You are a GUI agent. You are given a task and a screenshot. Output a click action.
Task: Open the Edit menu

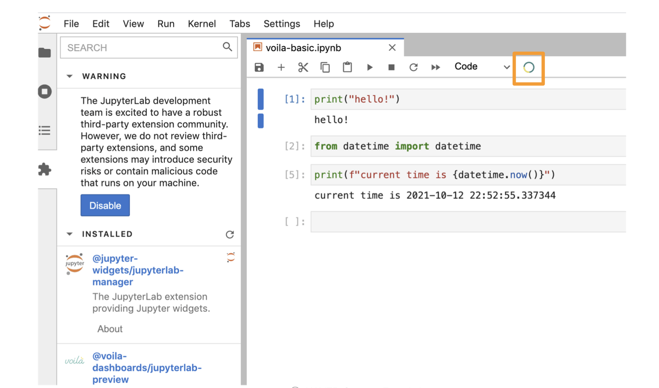pos(101,24)
